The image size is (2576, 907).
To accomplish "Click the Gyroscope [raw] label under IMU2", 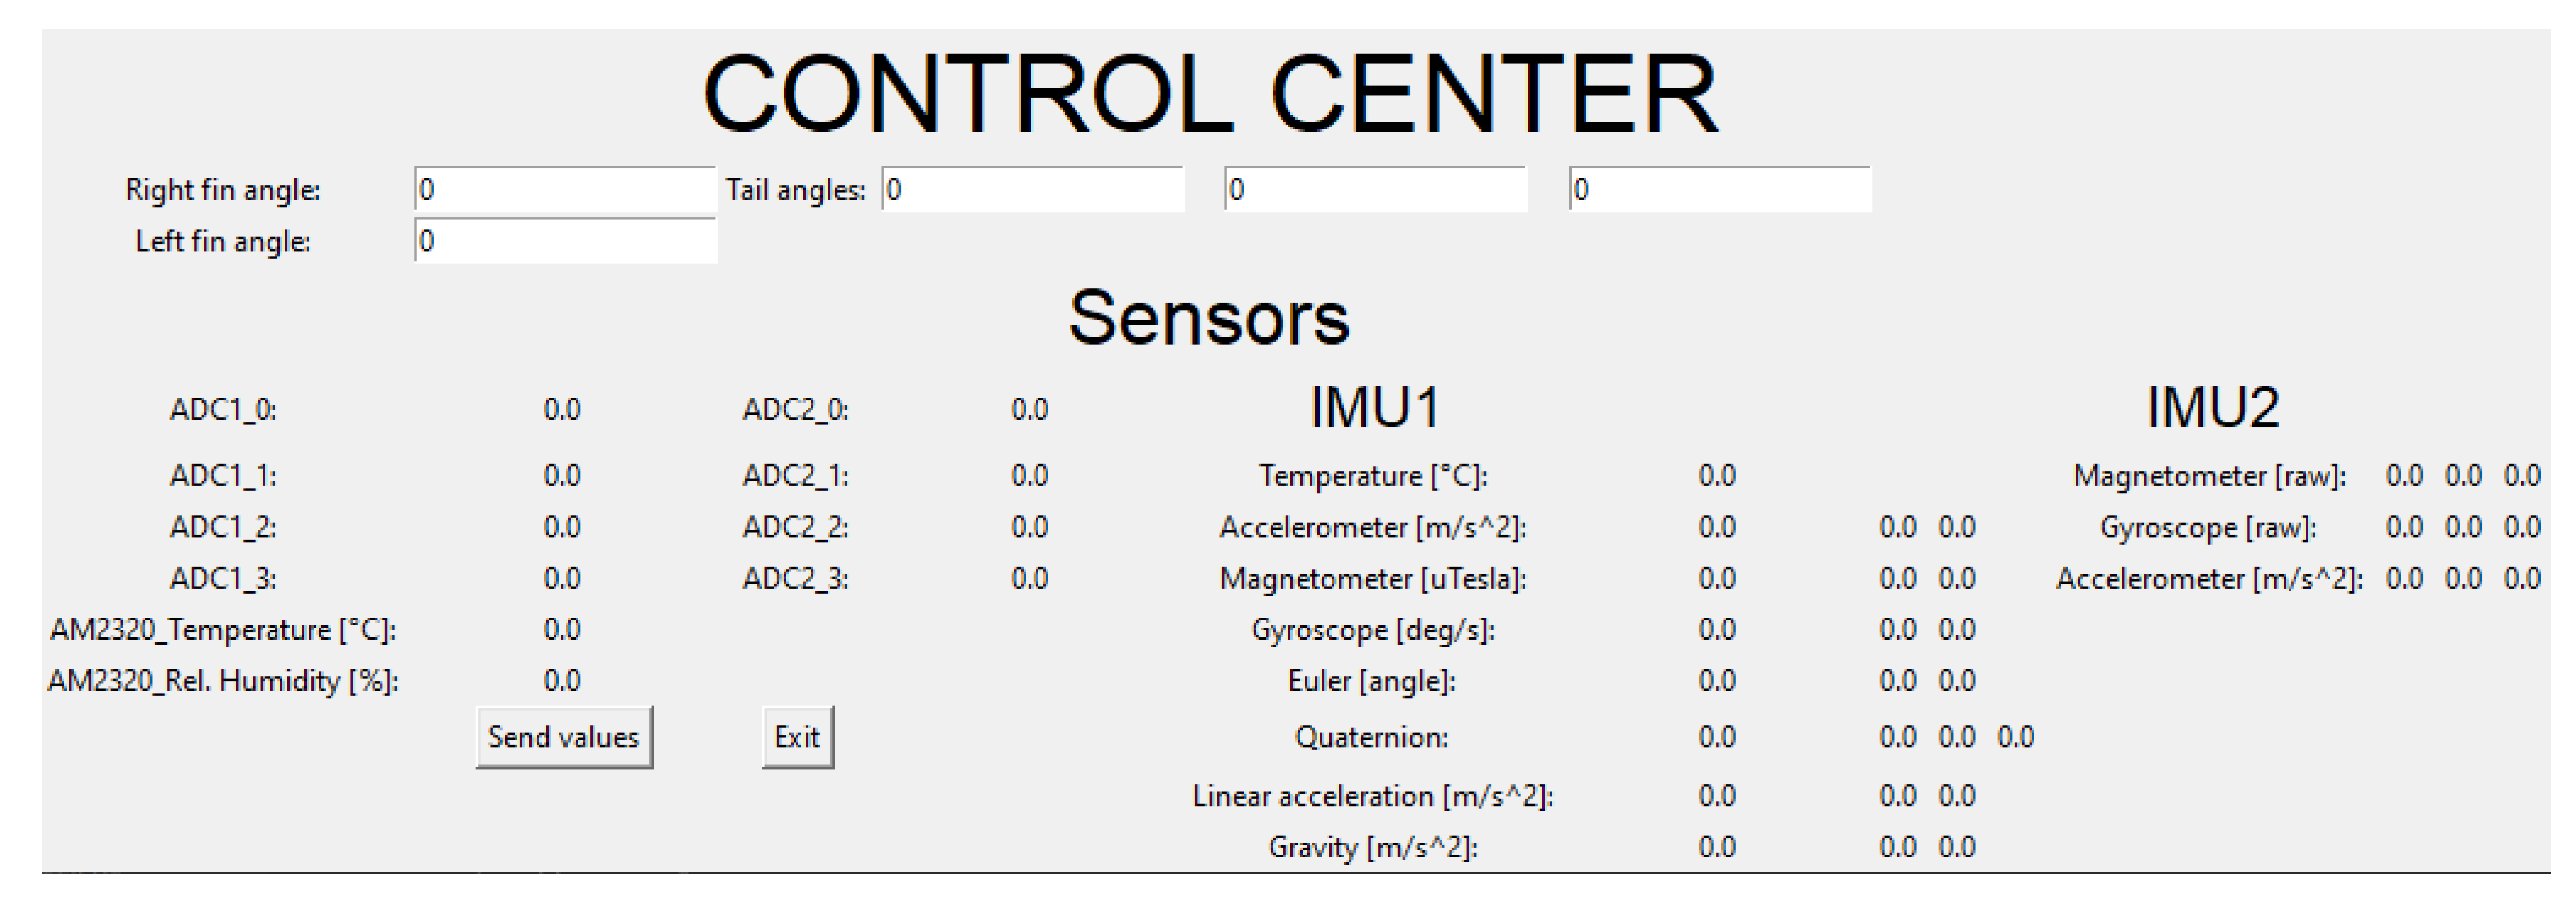I will tap(2208, 527).
